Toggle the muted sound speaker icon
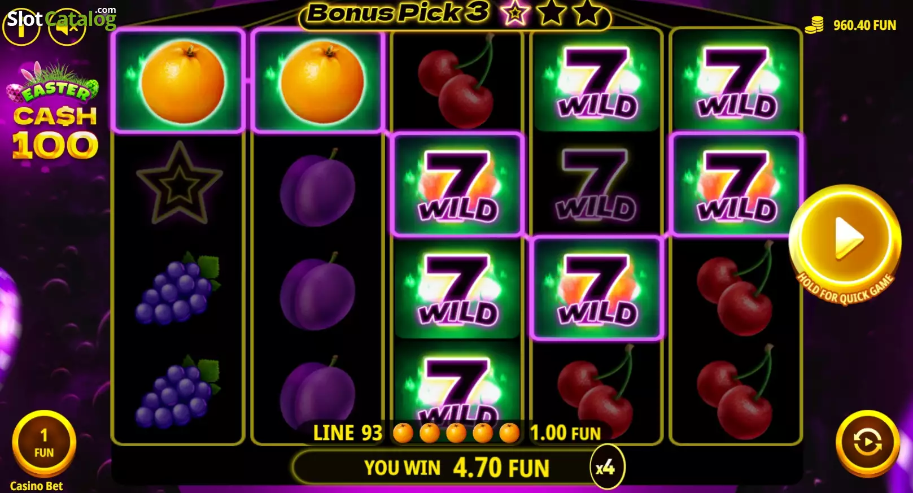The image size is (913, 493). point(67,27)
